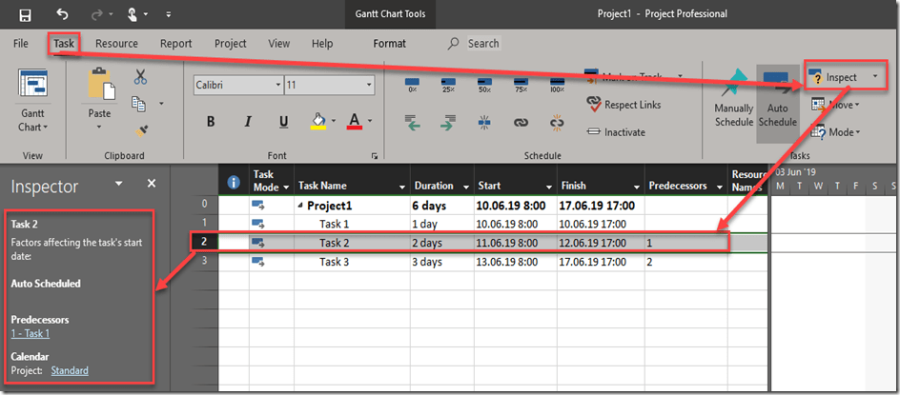Click the Save icon in title bar

pyautogui.click(x=25, y=14)
